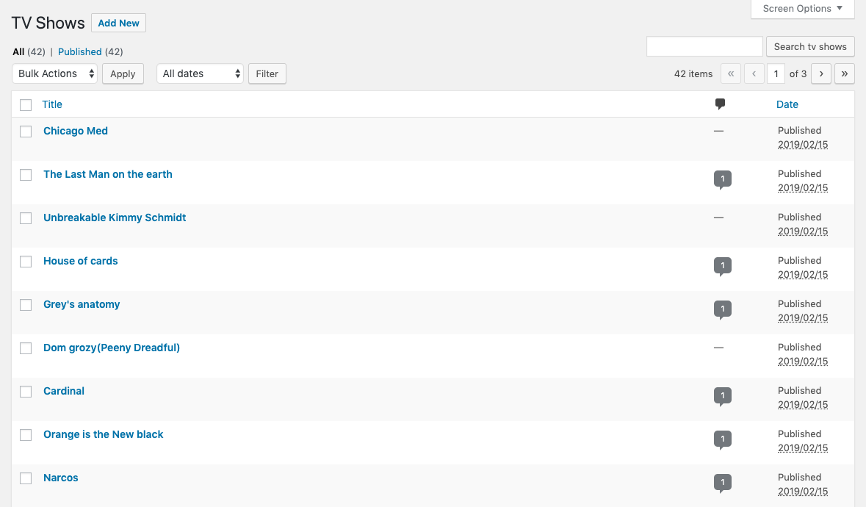This screenshot has height=507, width=866.
Task: Open Orange is the New black title
Action: click(104, 434)
